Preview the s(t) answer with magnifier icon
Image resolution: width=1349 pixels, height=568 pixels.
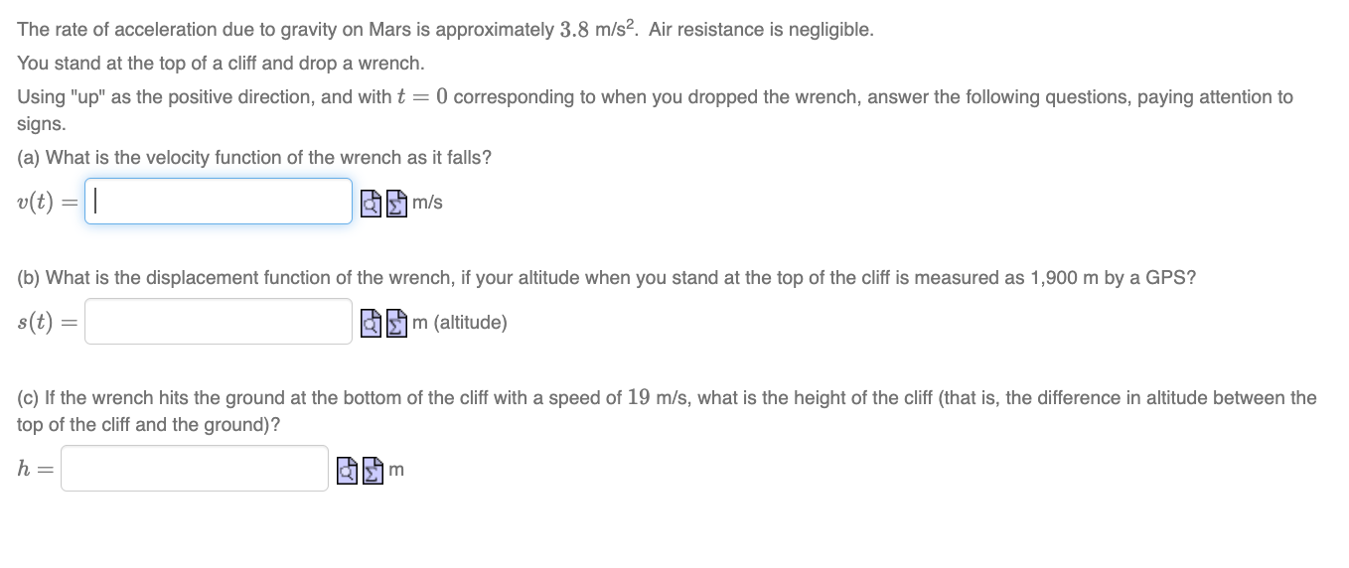(x=372, y=323)
